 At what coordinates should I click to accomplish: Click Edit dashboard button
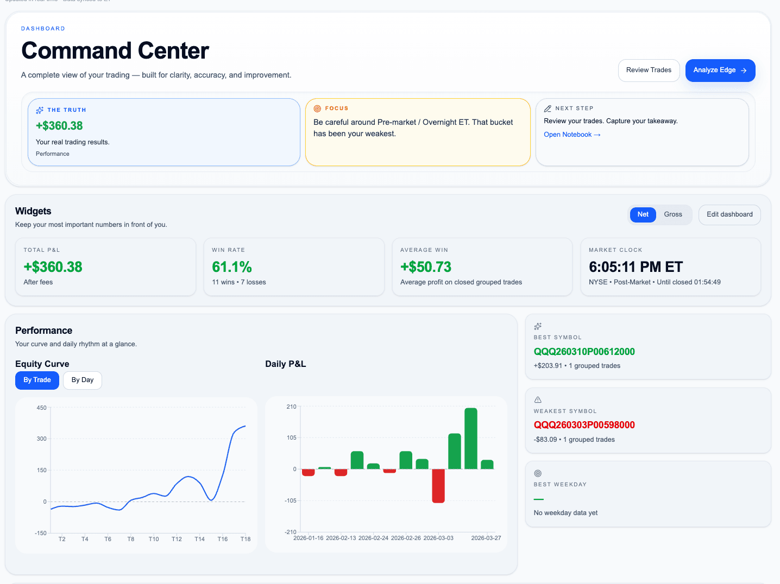pyautogui.click(x=729, y=214)
